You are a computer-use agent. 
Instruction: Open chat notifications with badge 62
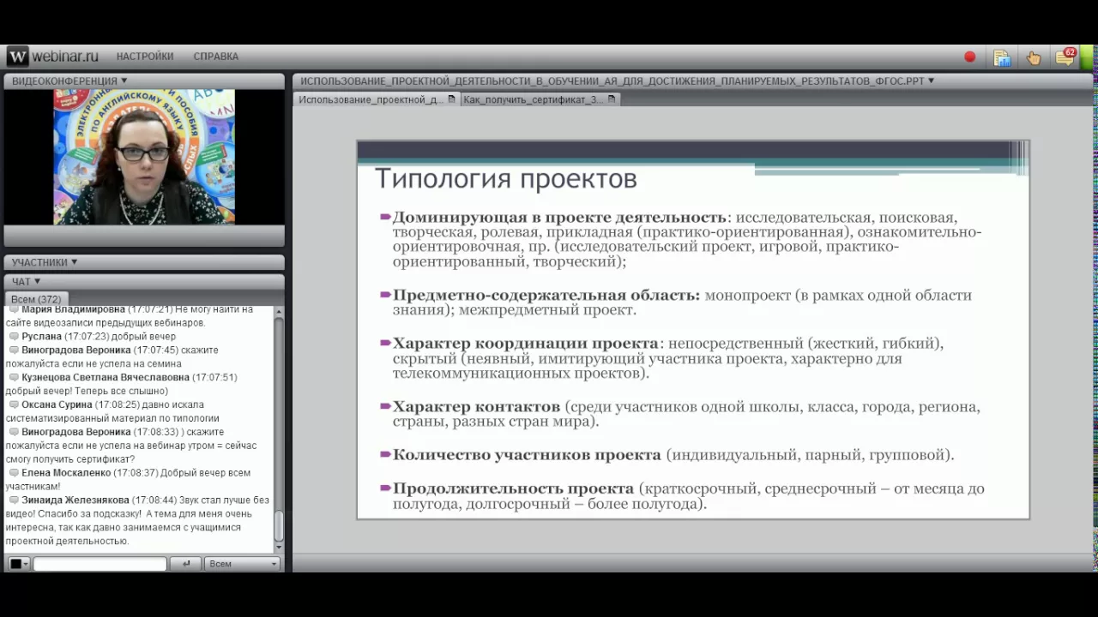pos(1065,57)
